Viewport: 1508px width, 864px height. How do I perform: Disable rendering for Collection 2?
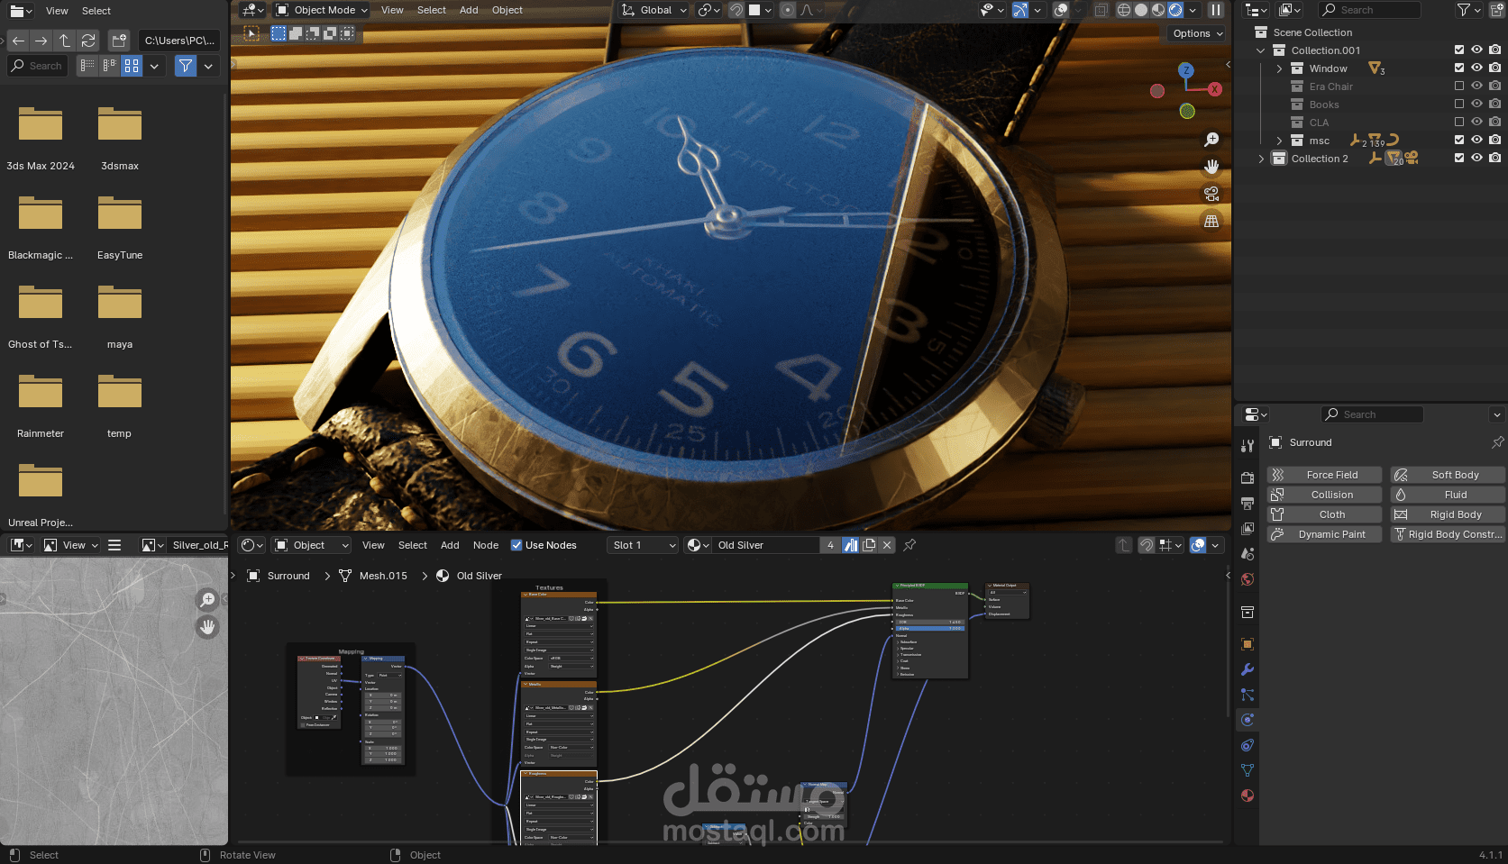point(1494,158)
